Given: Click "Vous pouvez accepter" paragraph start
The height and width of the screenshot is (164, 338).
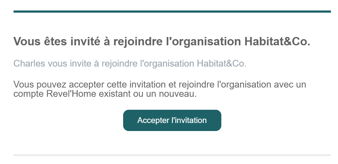Looking at the screenshot, I should pyautogui.click(x=59, y=84).
